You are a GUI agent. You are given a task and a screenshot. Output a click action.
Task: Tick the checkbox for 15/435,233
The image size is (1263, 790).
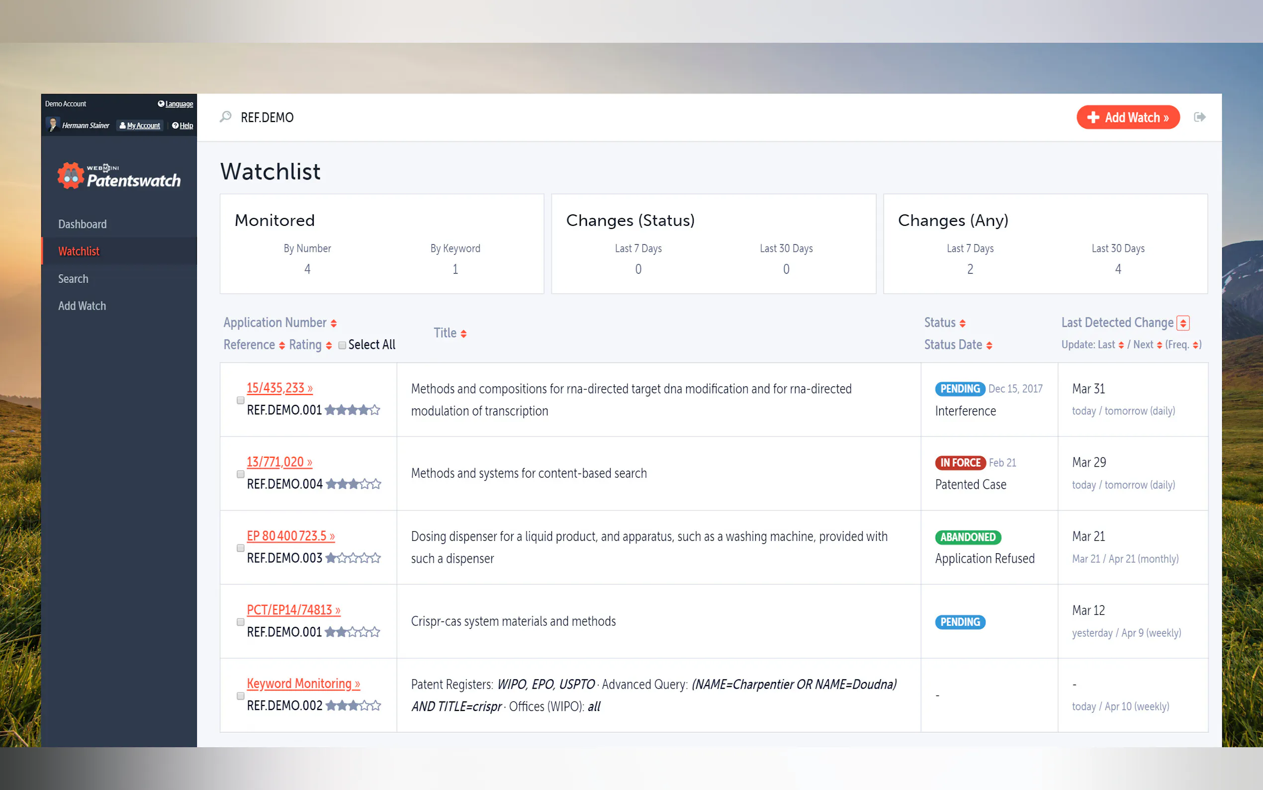pyautogui.click(x=241, y=400)
